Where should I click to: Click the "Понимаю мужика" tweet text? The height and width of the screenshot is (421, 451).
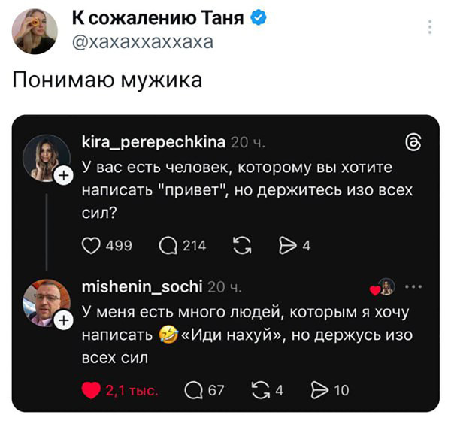click(107, 81)
